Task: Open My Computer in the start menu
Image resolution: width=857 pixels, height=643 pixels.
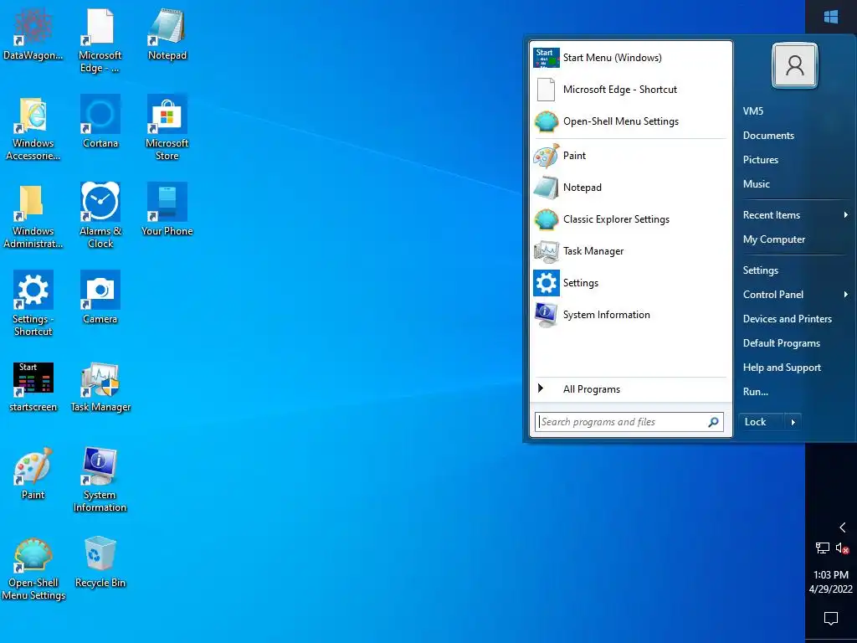Action: pos(774,239)
